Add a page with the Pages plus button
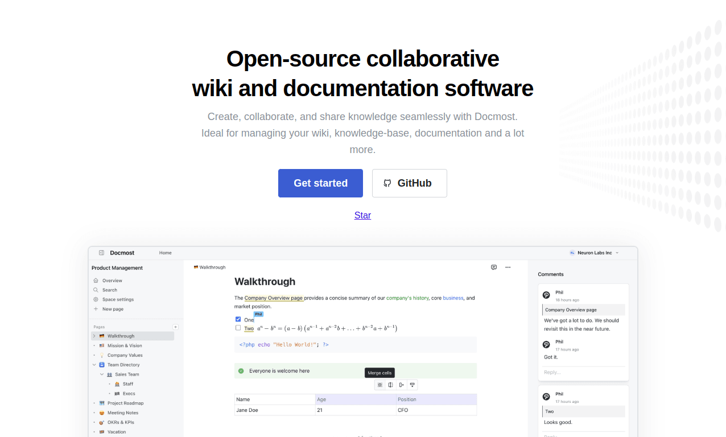The height and width of the screenshot is (437, 726). pos(175,327)
